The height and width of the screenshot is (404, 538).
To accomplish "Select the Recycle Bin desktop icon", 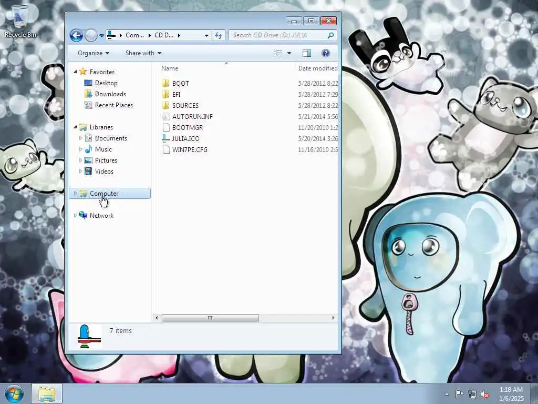I will click(20, 21).
